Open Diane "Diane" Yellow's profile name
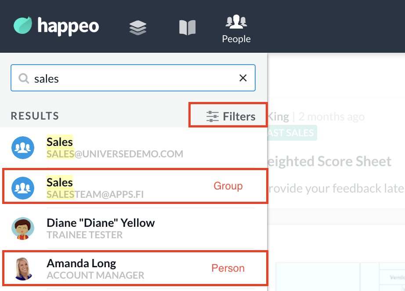 pos(101,223)
